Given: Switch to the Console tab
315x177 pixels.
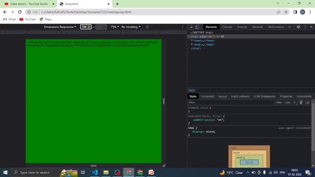Looking at the screenshot, I should coord(227,27).
